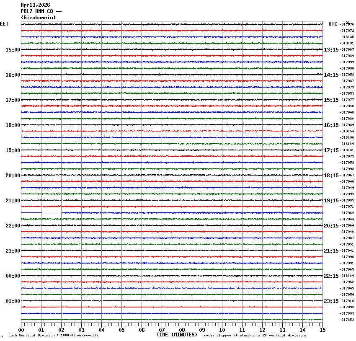356x341 pixels.
Task: Select minute 15 on the time axis
Action: click(322, 330)
